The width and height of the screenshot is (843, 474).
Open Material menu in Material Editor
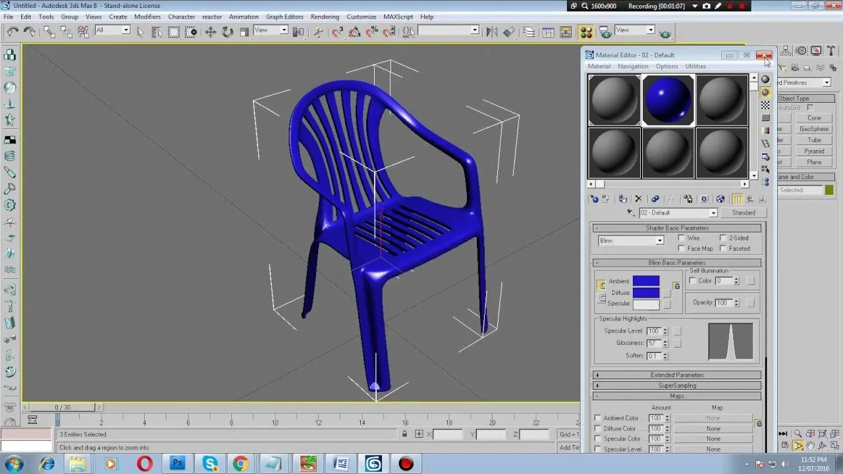(x=599, y=66)
